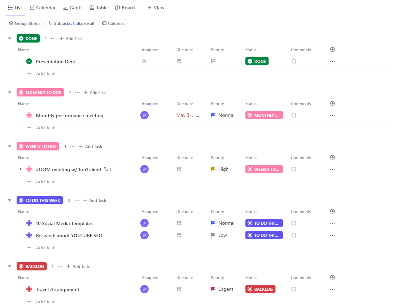The image size is (393, 305).
Task: Open the Group: Status dropdown
Action: point(25,23)
